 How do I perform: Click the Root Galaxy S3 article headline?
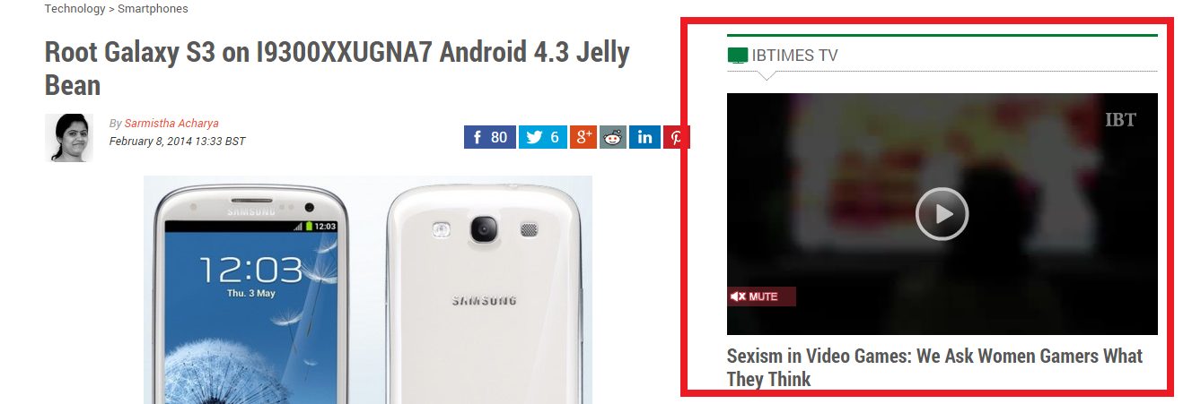pos(337,68)
